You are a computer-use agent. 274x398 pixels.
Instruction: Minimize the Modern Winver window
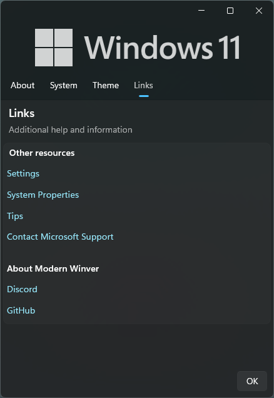(x=201, y=11)
